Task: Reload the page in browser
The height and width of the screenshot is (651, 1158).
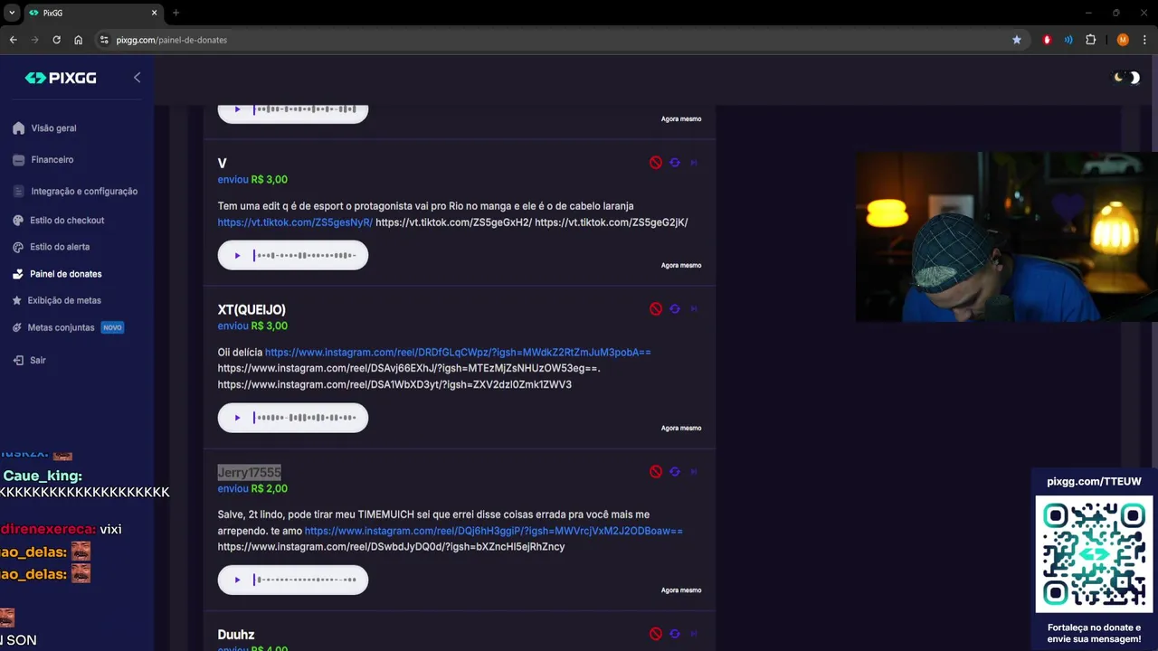Action: pos(57,40)
